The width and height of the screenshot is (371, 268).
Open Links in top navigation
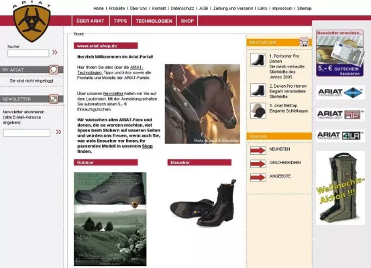[262, 8]
